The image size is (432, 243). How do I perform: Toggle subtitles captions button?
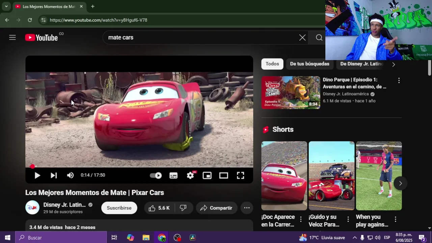[173, 175]
